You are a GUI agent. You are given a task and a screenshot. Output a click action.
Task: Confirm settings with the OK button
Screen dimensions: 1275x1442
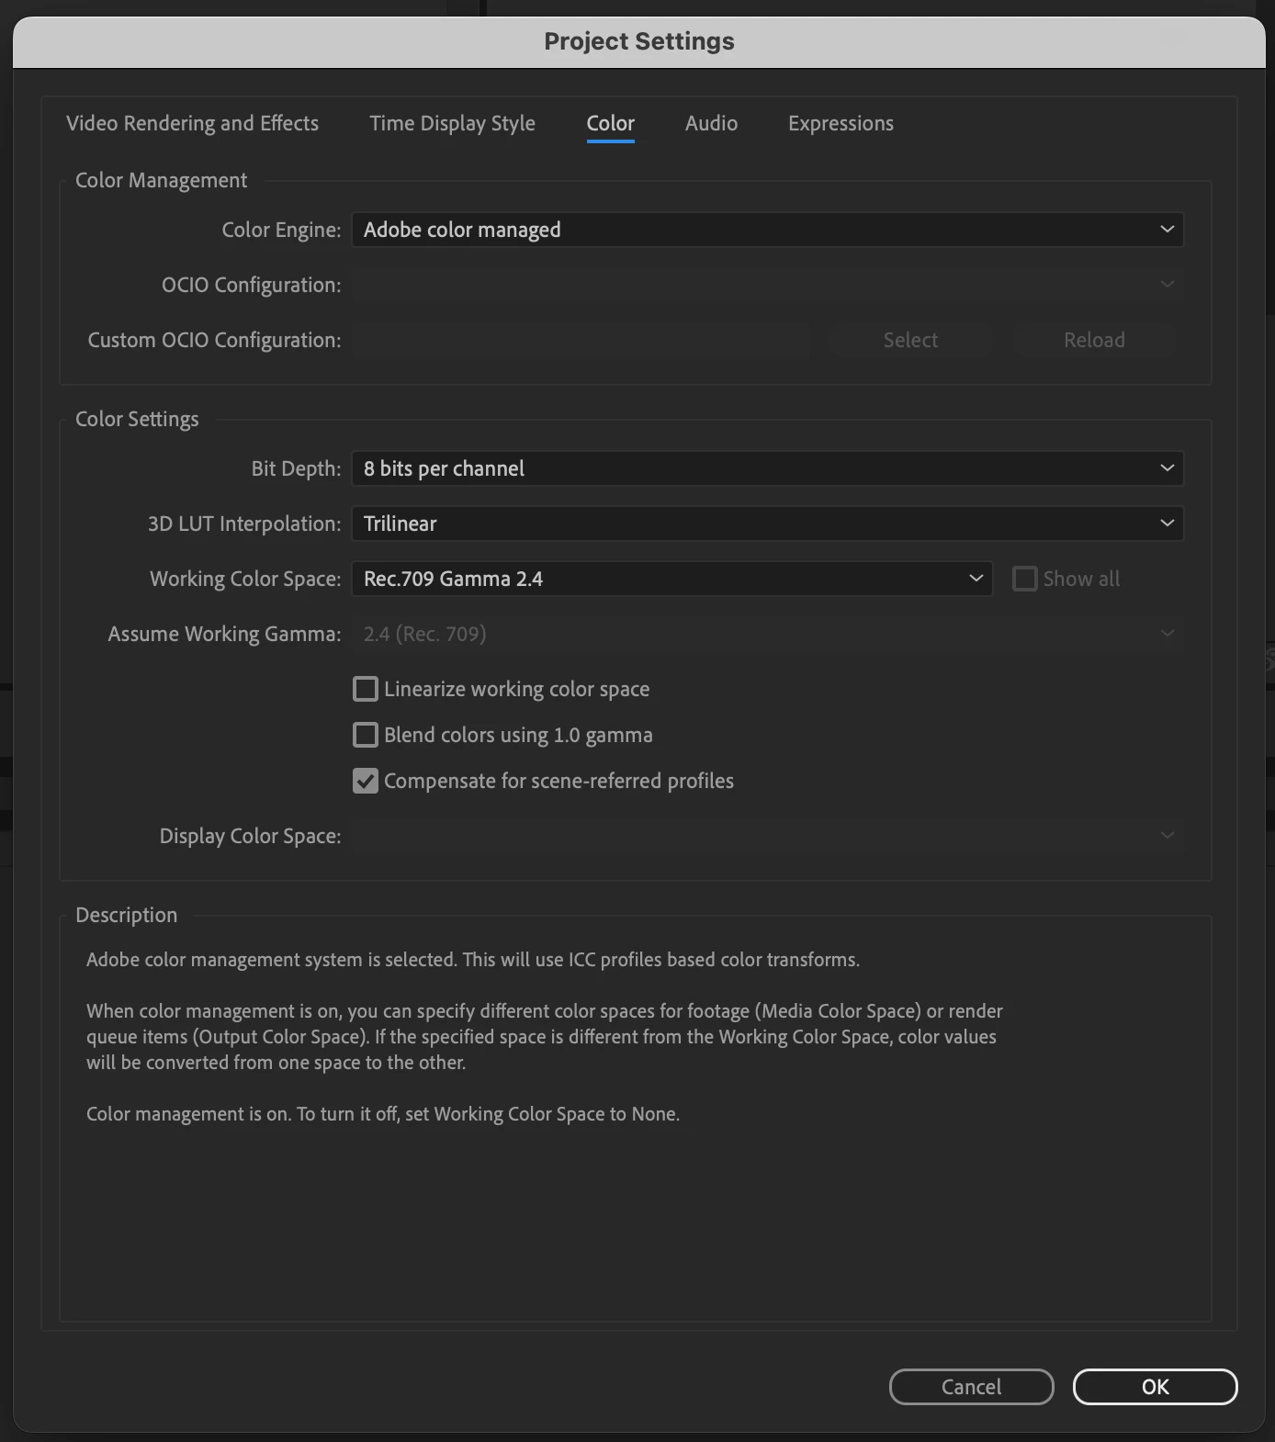tap(1155, 1387)
